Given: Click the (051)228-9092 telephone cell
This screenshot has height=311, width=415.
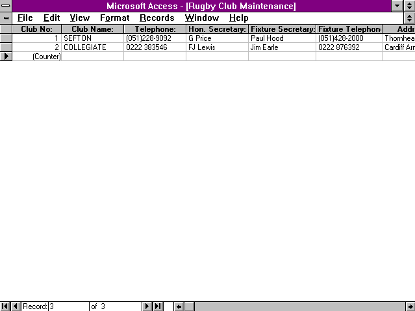Looking at the screenshot, I should [x=155, y=38].
